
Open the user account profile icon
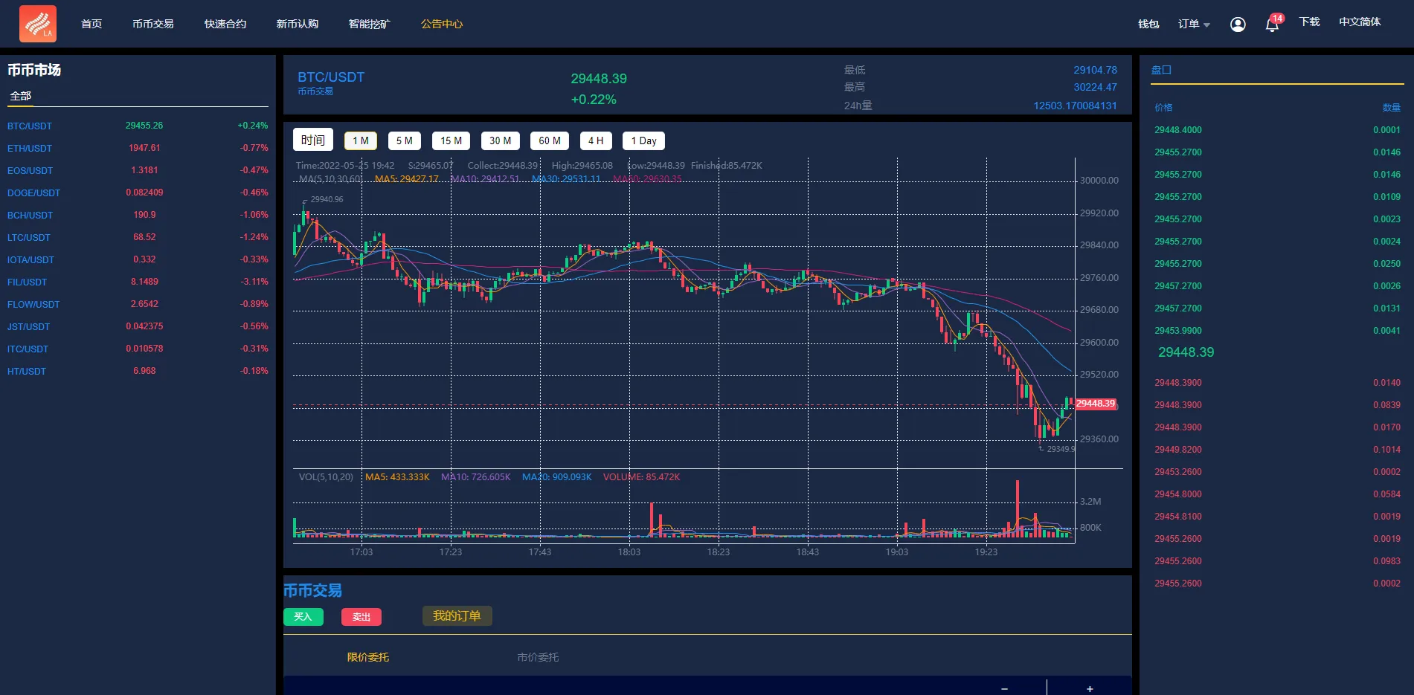tap(1238, 25)
